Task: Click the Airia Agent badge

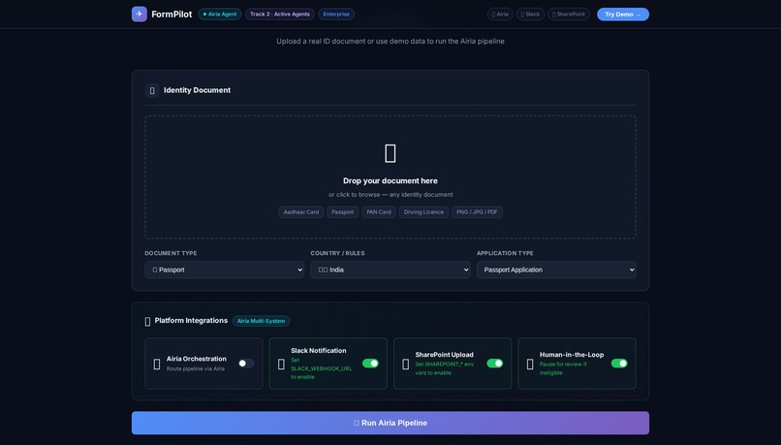Action: pos(220,14)
